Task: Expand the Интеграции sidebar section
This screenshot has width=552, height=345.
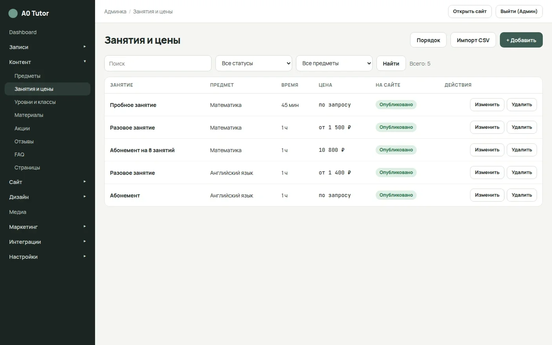Action: click(x=47, y=242)
